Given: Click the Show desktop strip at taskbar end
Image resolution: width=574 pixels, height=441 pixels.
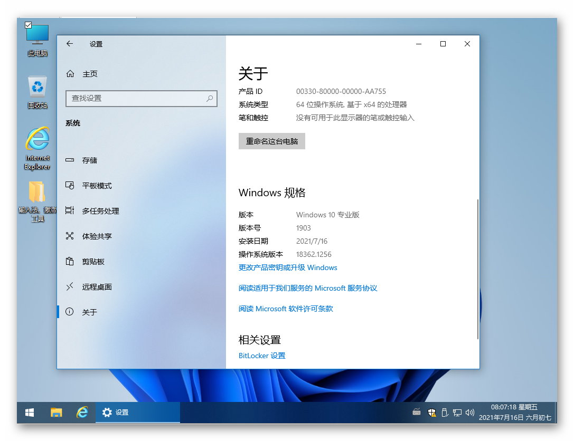Looking at the screenshot, I should (x=555, y=413).
